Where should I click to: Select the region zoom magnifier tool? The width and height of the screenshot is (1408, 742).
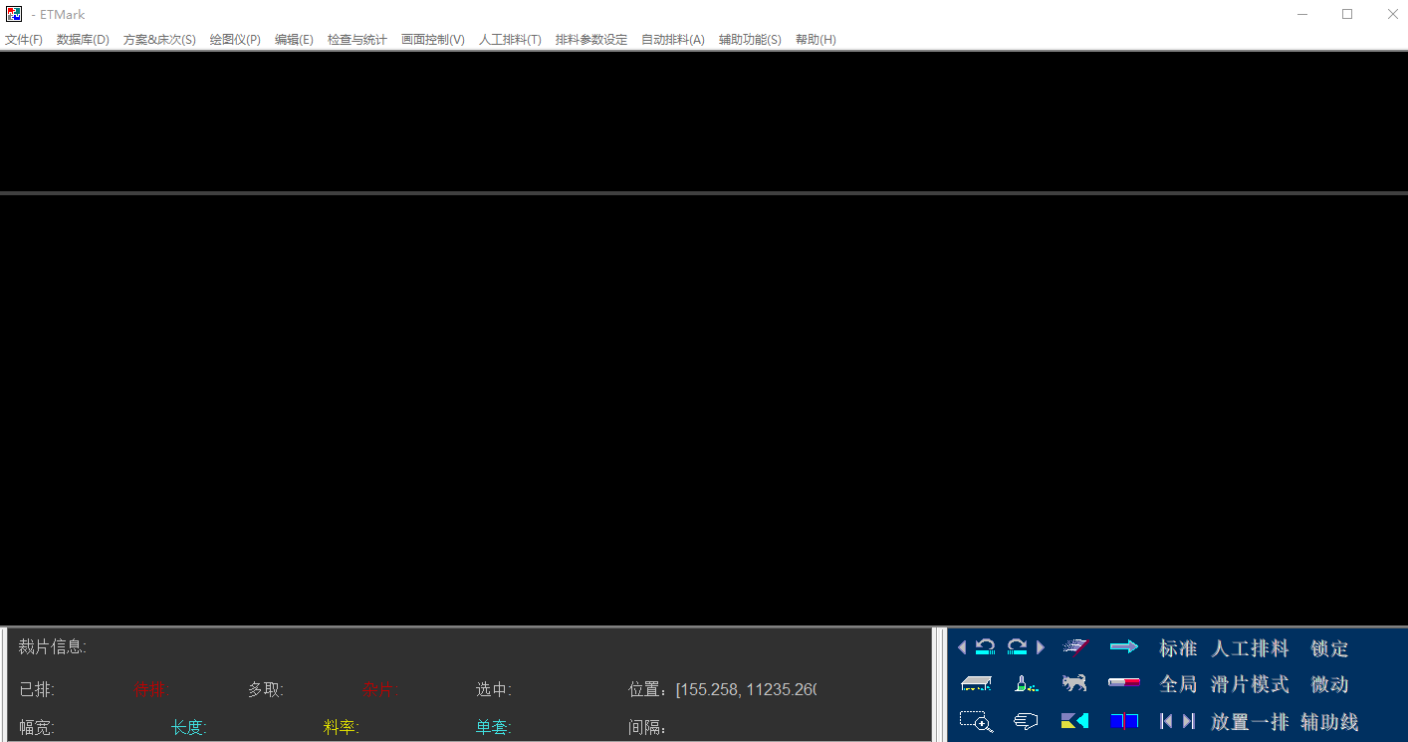(977, 721)
